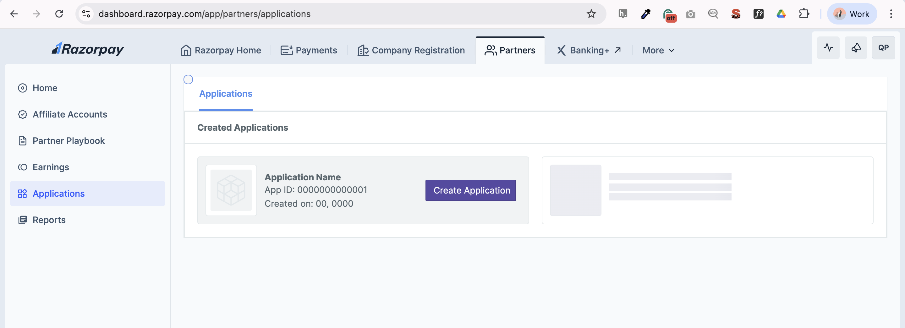The width and height of the screenshot is (905, 328).
Task: Open the SEO extension icon
Action: (x=736, y=14)
